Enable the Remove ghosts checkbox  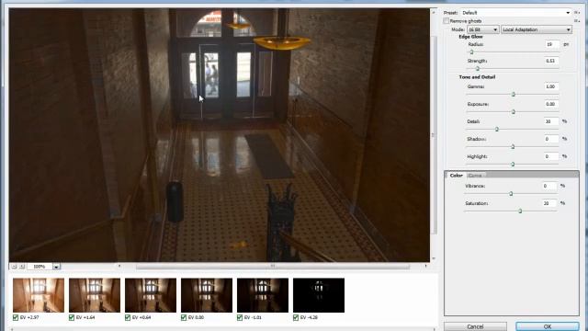446,21
